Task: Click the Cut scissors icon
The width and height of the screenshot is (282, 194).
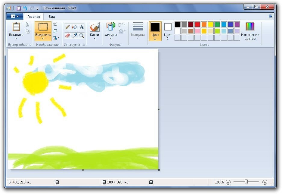Action: [27, 24]
